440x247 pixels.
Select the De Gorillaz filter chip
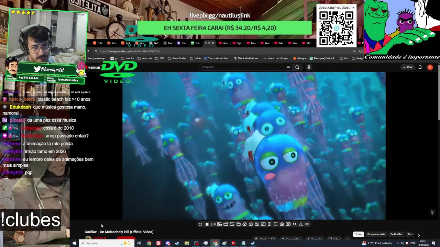pyautogui.click(x=396, y=234)
